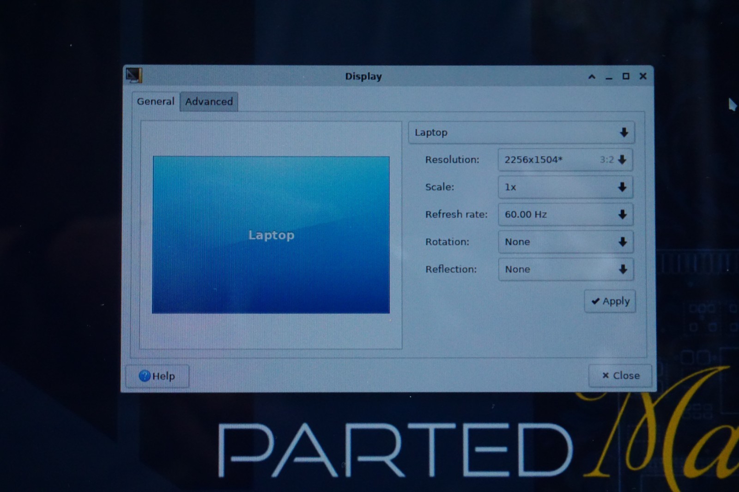Open the Reflection dropdown set to None
Image resolution: width=739 pixels, height=492 pixels.
565,269
